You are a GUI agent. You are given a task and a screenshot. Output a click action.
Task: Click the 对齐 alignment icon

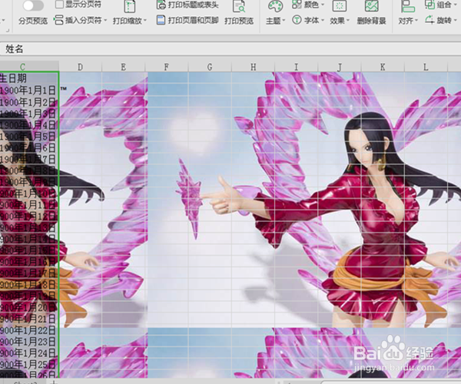click(407, 6)
